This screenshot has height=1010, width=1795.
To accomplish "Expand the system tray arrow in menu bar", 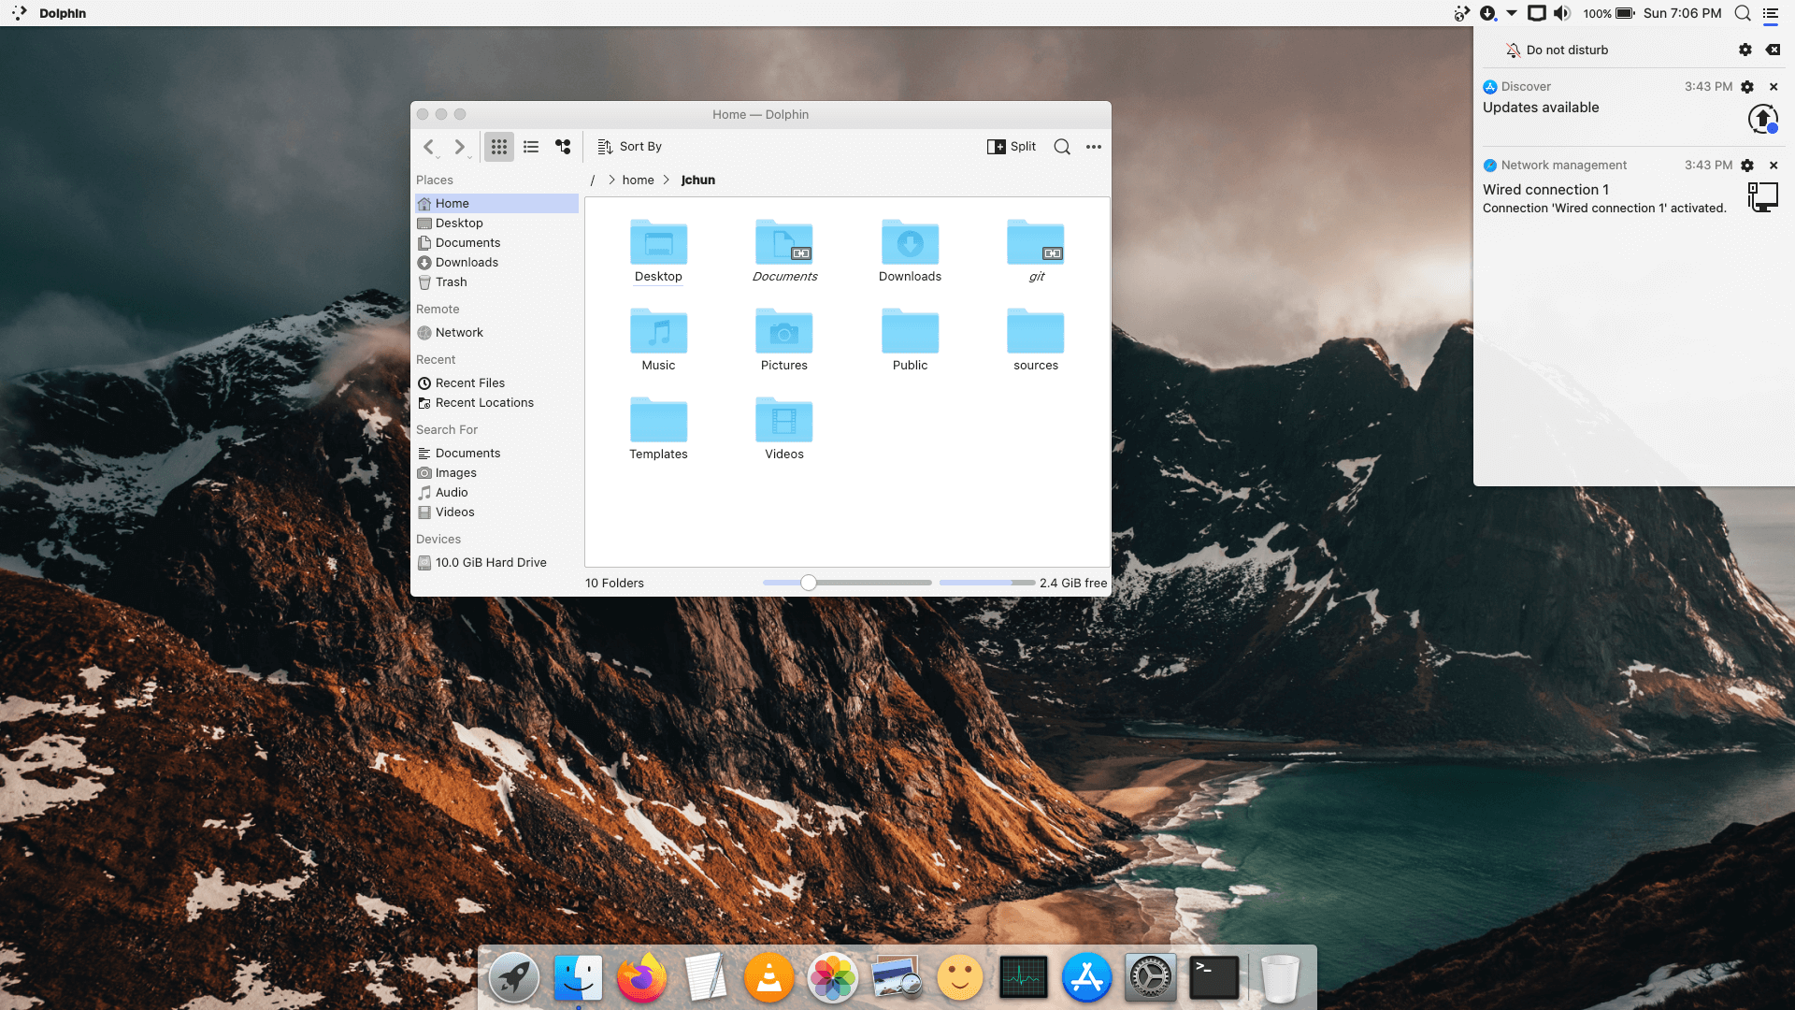I will click(1512, 13).
